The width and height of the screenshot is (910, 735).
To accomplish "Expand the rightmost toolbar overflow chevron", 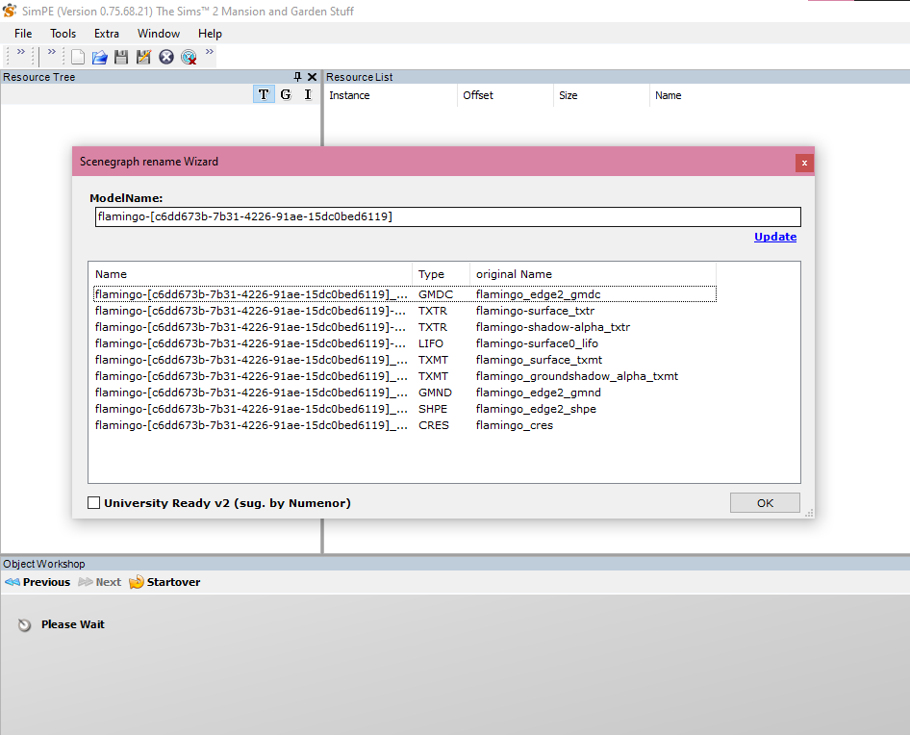I will (x=210, y=54).
